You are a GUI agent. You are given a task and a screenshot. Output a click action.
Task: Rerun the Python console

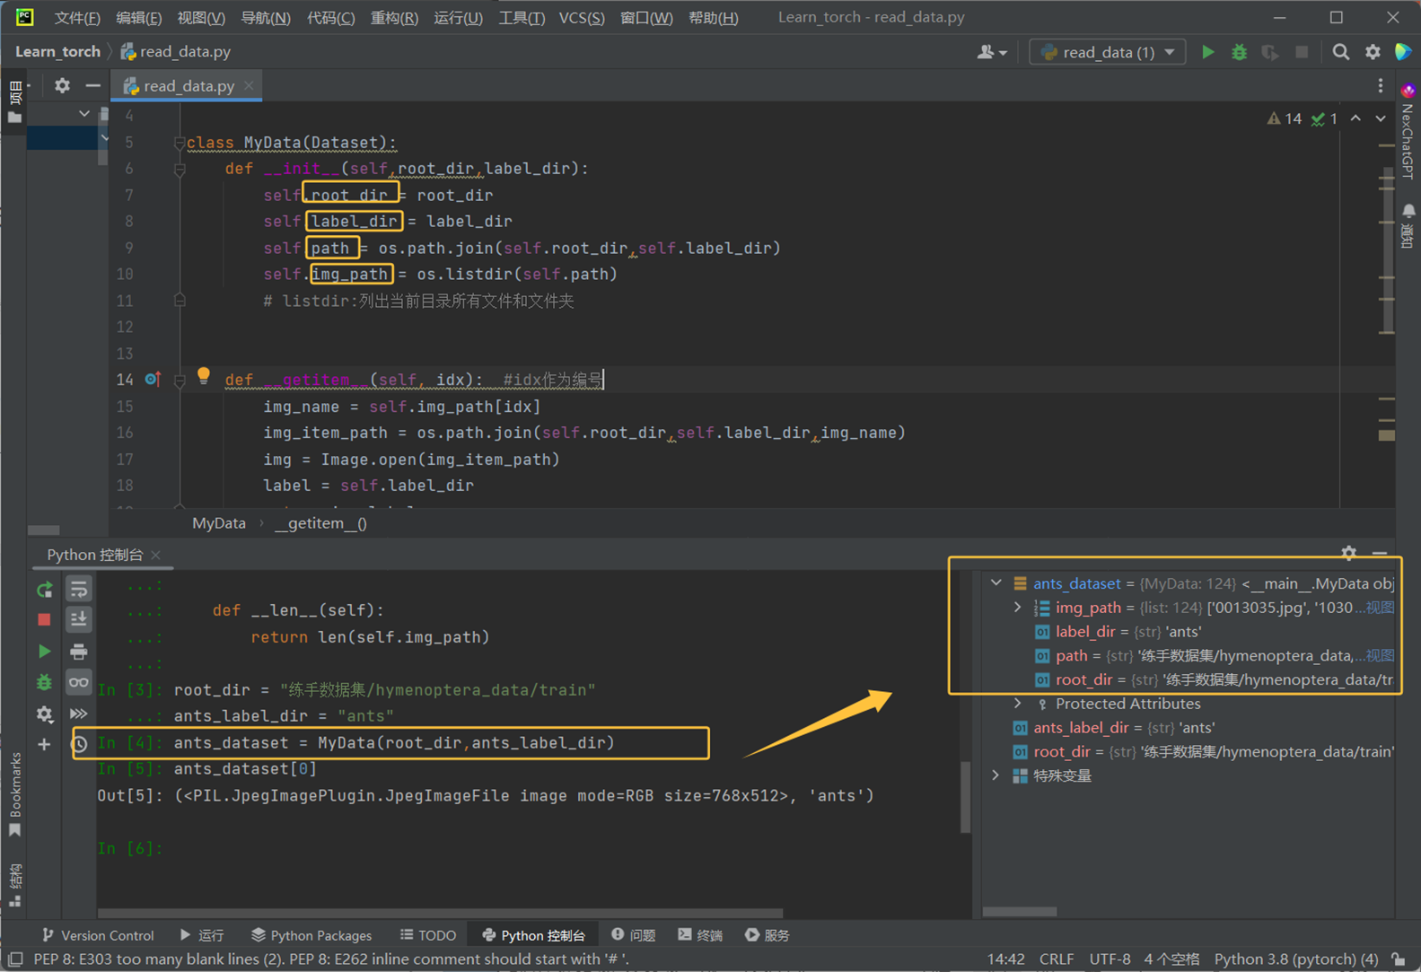[x=44, y=590]
